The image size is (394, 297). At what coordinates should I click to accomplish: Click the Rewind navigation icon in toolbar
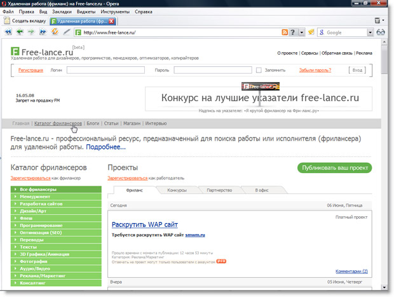[8, 32]
